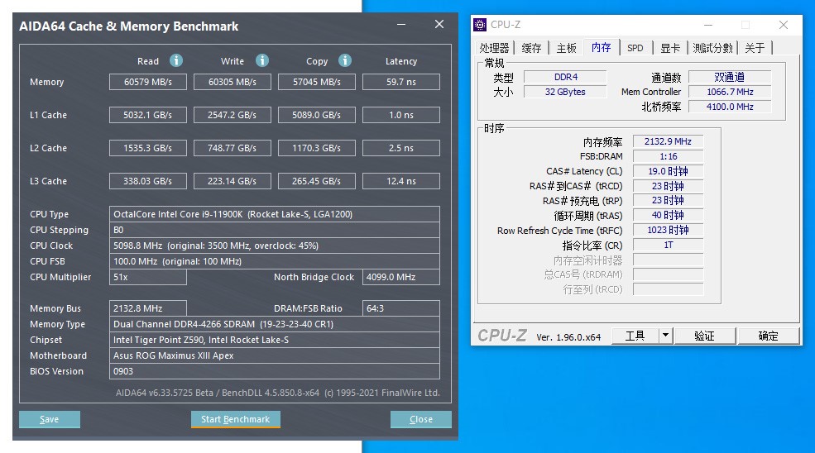Open the 关于 tab
The width and height of the screenshot is (815, 453).
pyautogui.click(x=755, y=48)
